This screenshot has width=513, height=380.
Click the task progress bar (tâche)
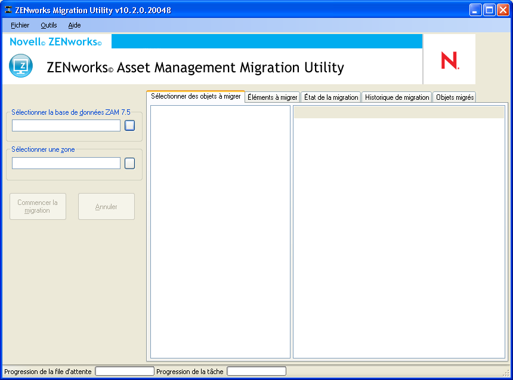(x=256, y=371)
